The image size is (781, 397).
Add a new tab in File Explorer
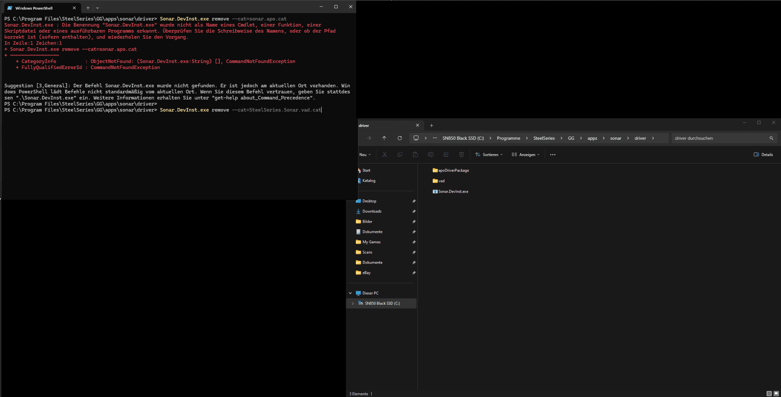[x=431, y=125]
